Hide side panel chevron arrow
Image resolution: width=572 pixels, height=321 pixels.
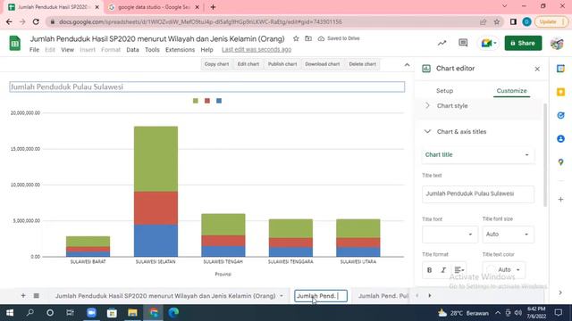point(560,292)
